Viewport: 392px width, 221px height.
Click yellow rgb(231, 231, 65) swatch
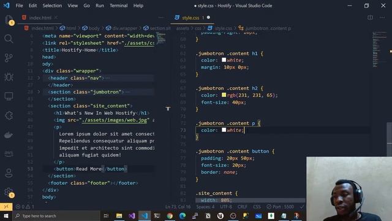(x=224, y=95)
